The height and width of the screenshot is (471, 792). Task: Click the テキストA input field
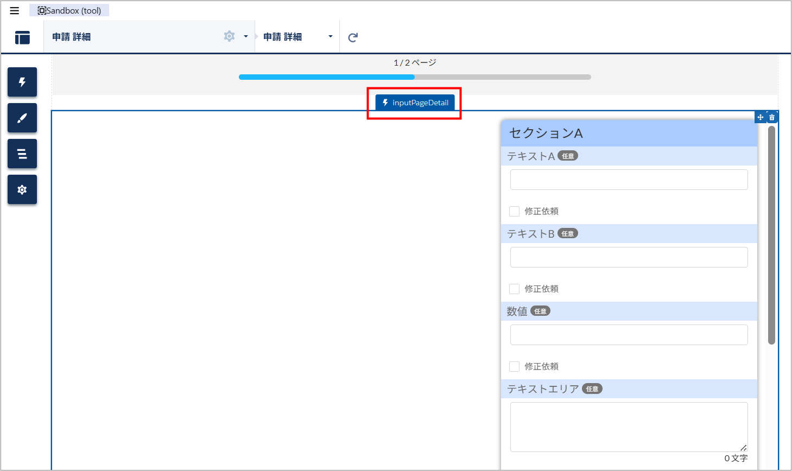point(629,180)
